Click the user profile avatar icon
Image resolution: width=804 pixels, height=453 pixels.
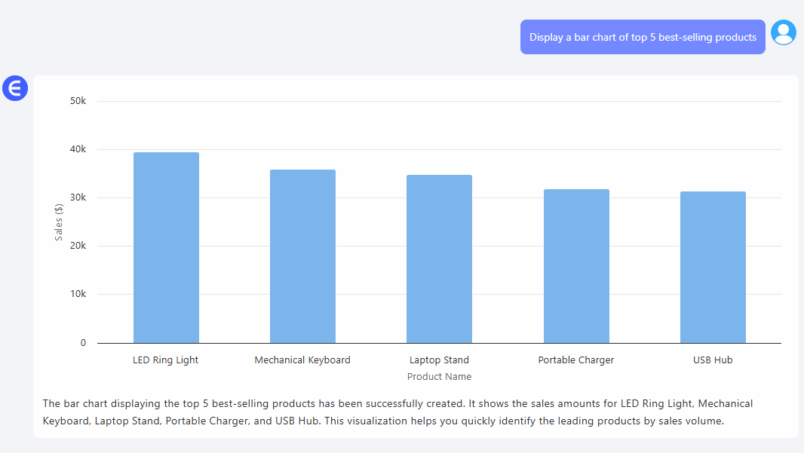(x=784, y=32)
